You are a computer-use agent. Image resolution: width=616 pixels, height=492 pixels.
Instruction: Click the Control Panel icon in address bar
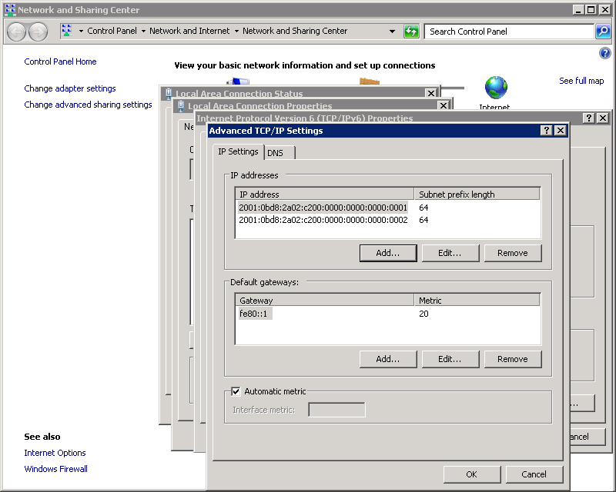point(67,32)
